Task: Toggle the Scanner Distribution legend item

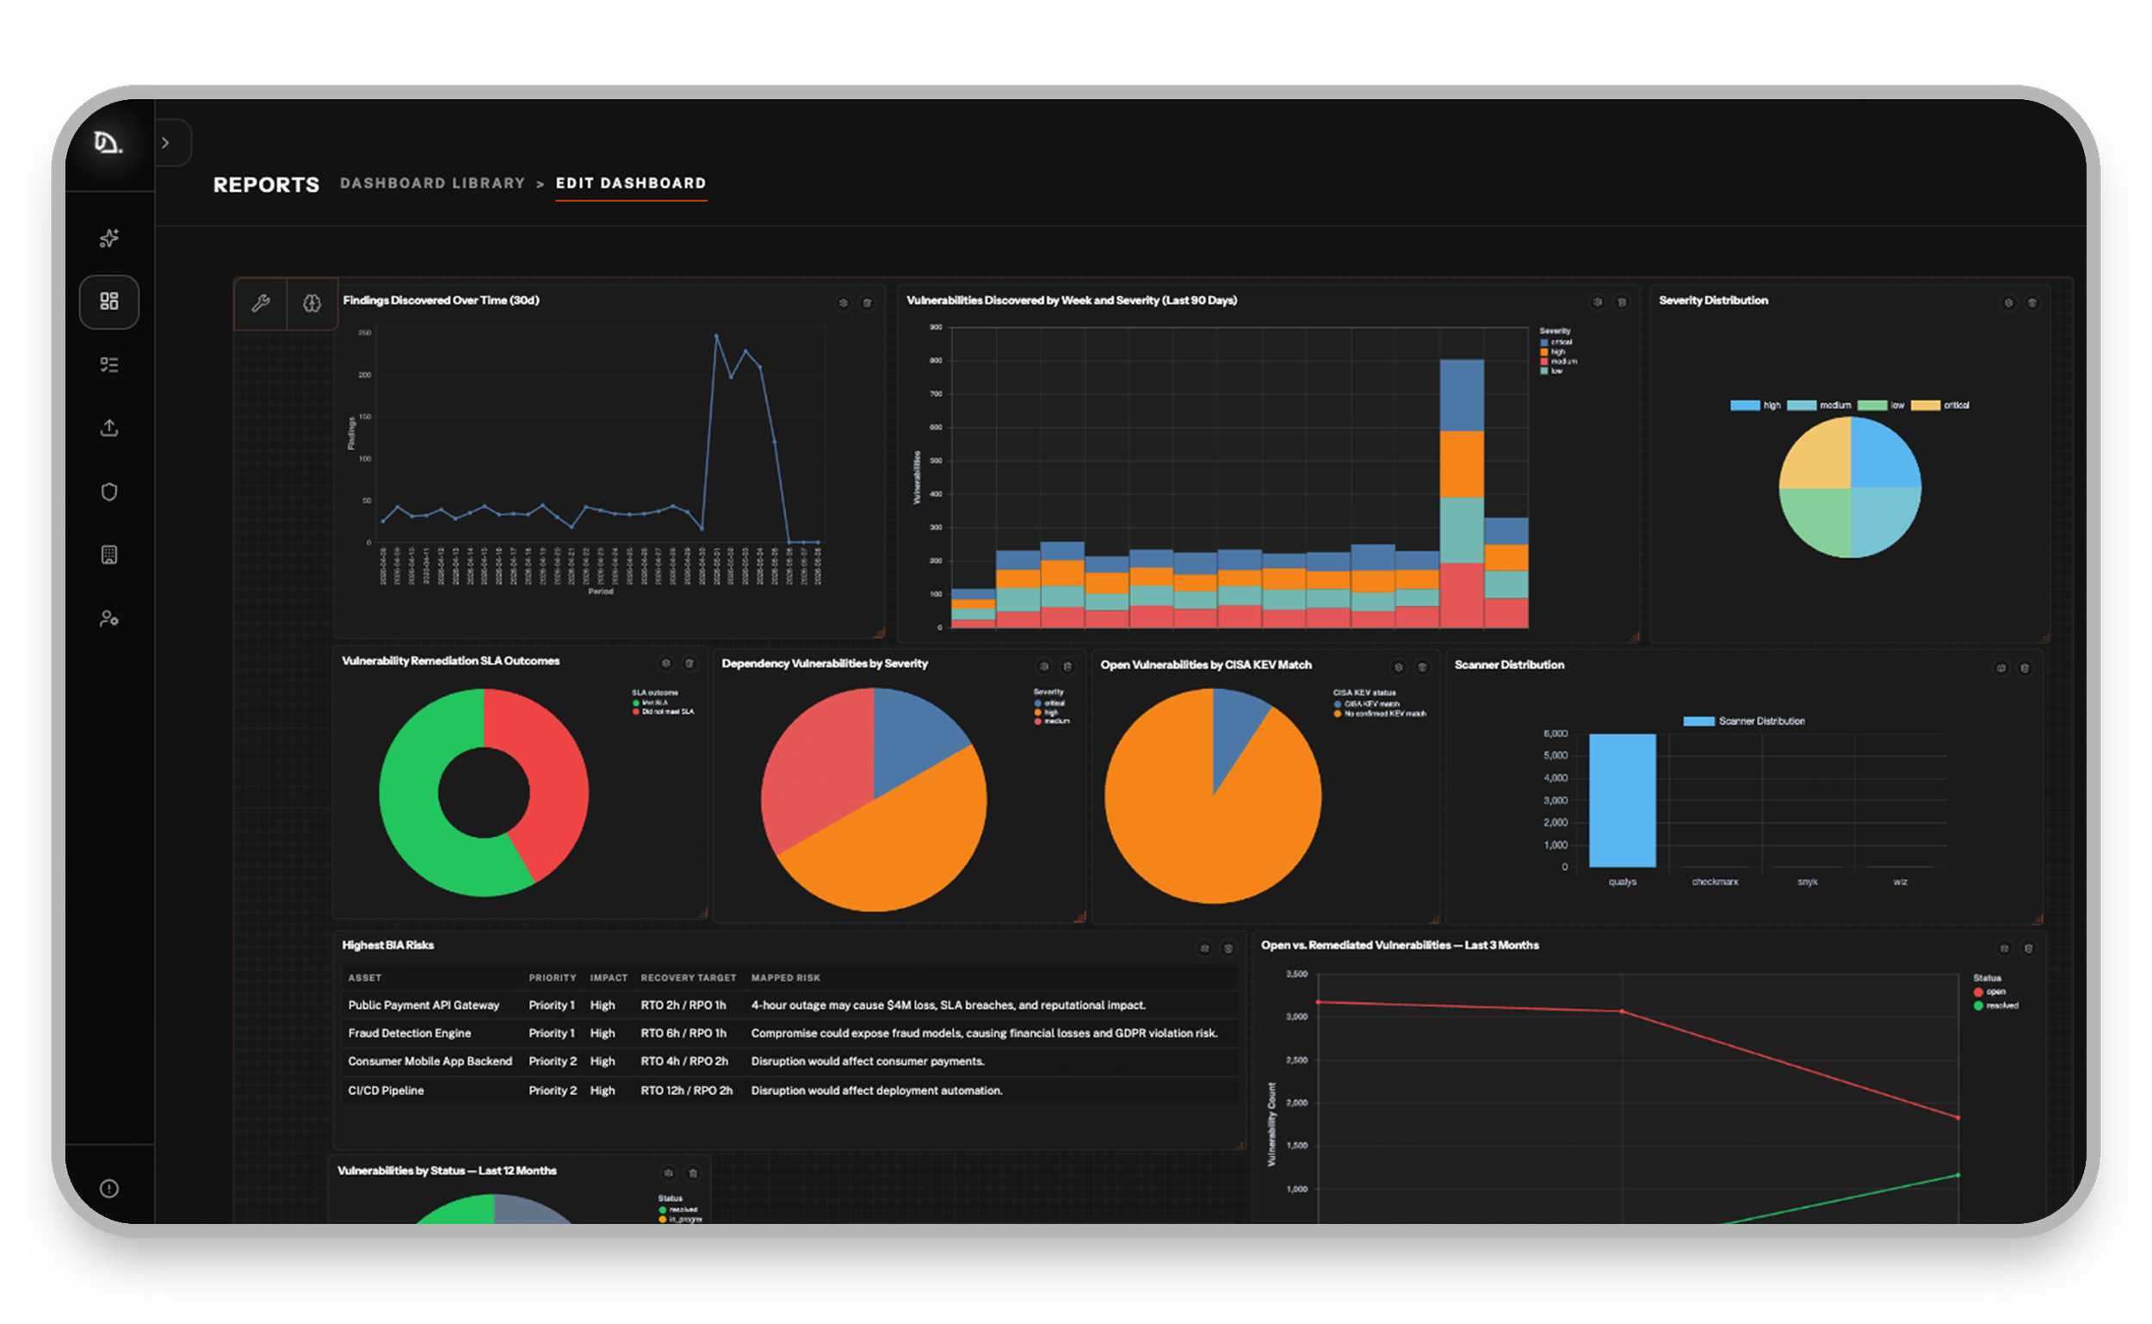Action: (1742, 721)
